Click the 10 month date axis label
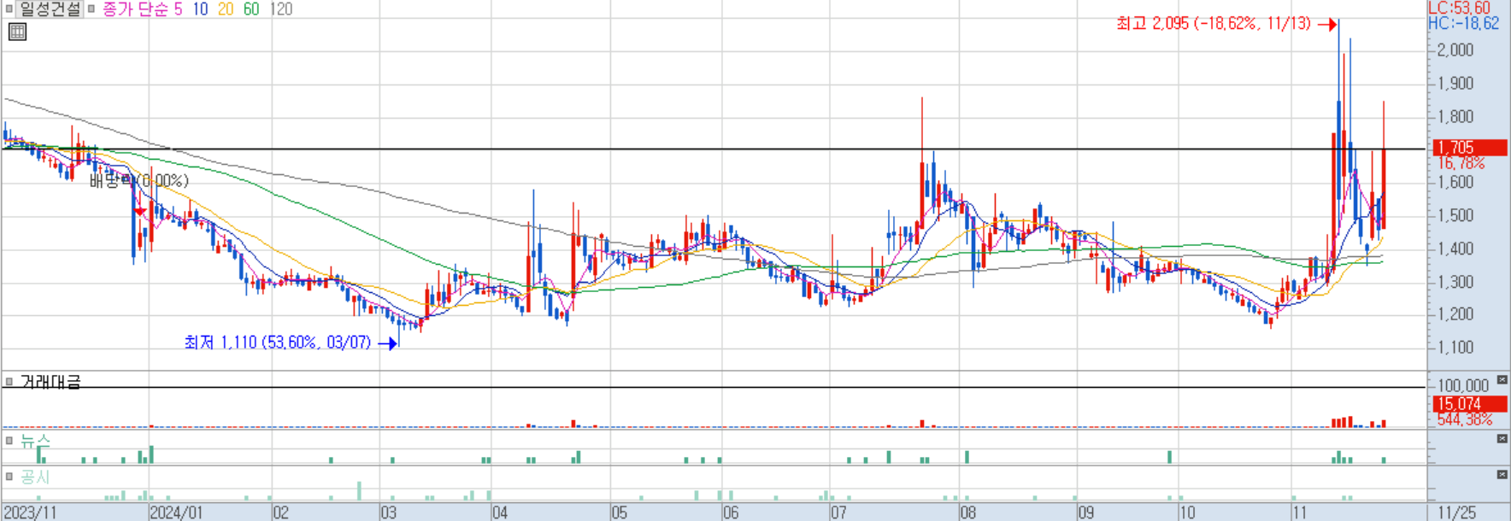Image resolution: width=1511 pixels, height=521 pixels. pyautogui.click(x=1187, y=512)
